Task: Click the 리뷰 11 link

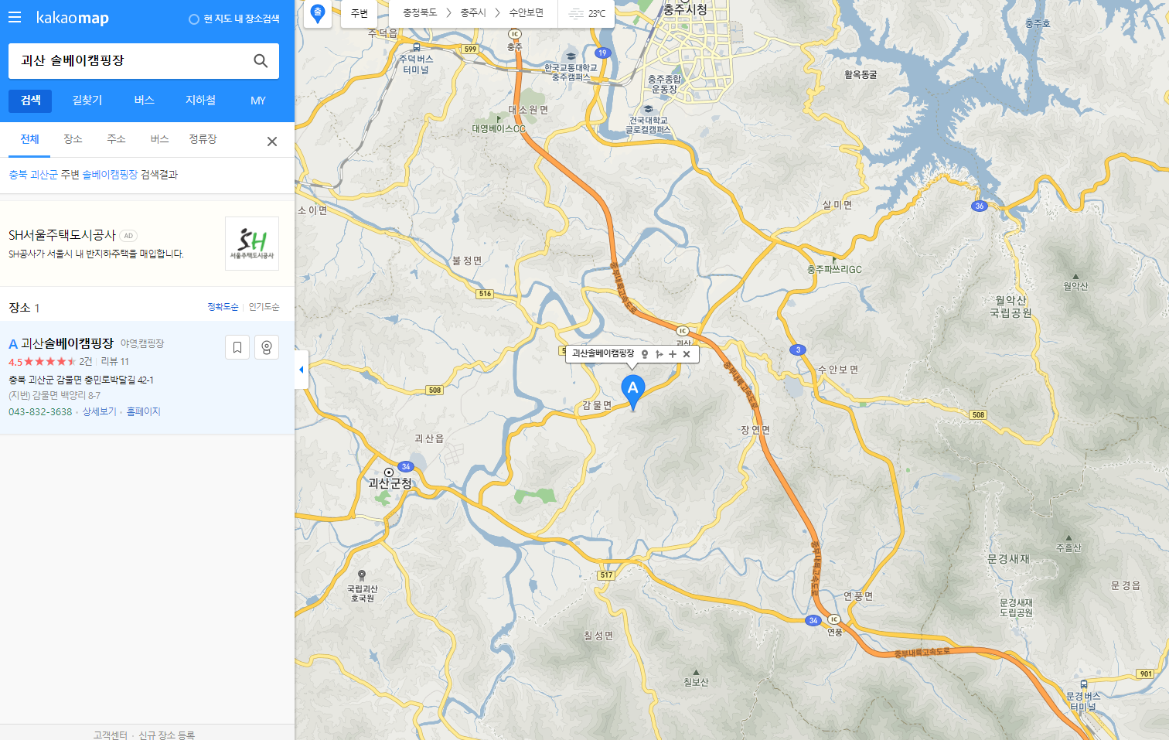Action: pos(114,362)
